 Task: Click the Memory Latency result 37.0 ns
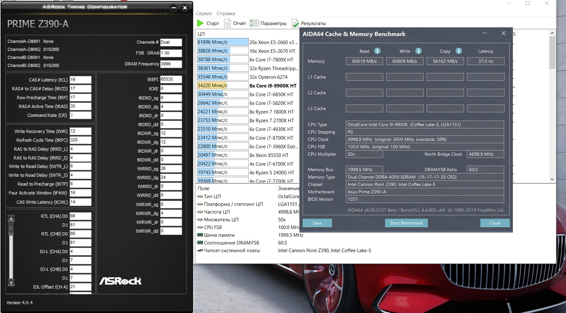486,61
